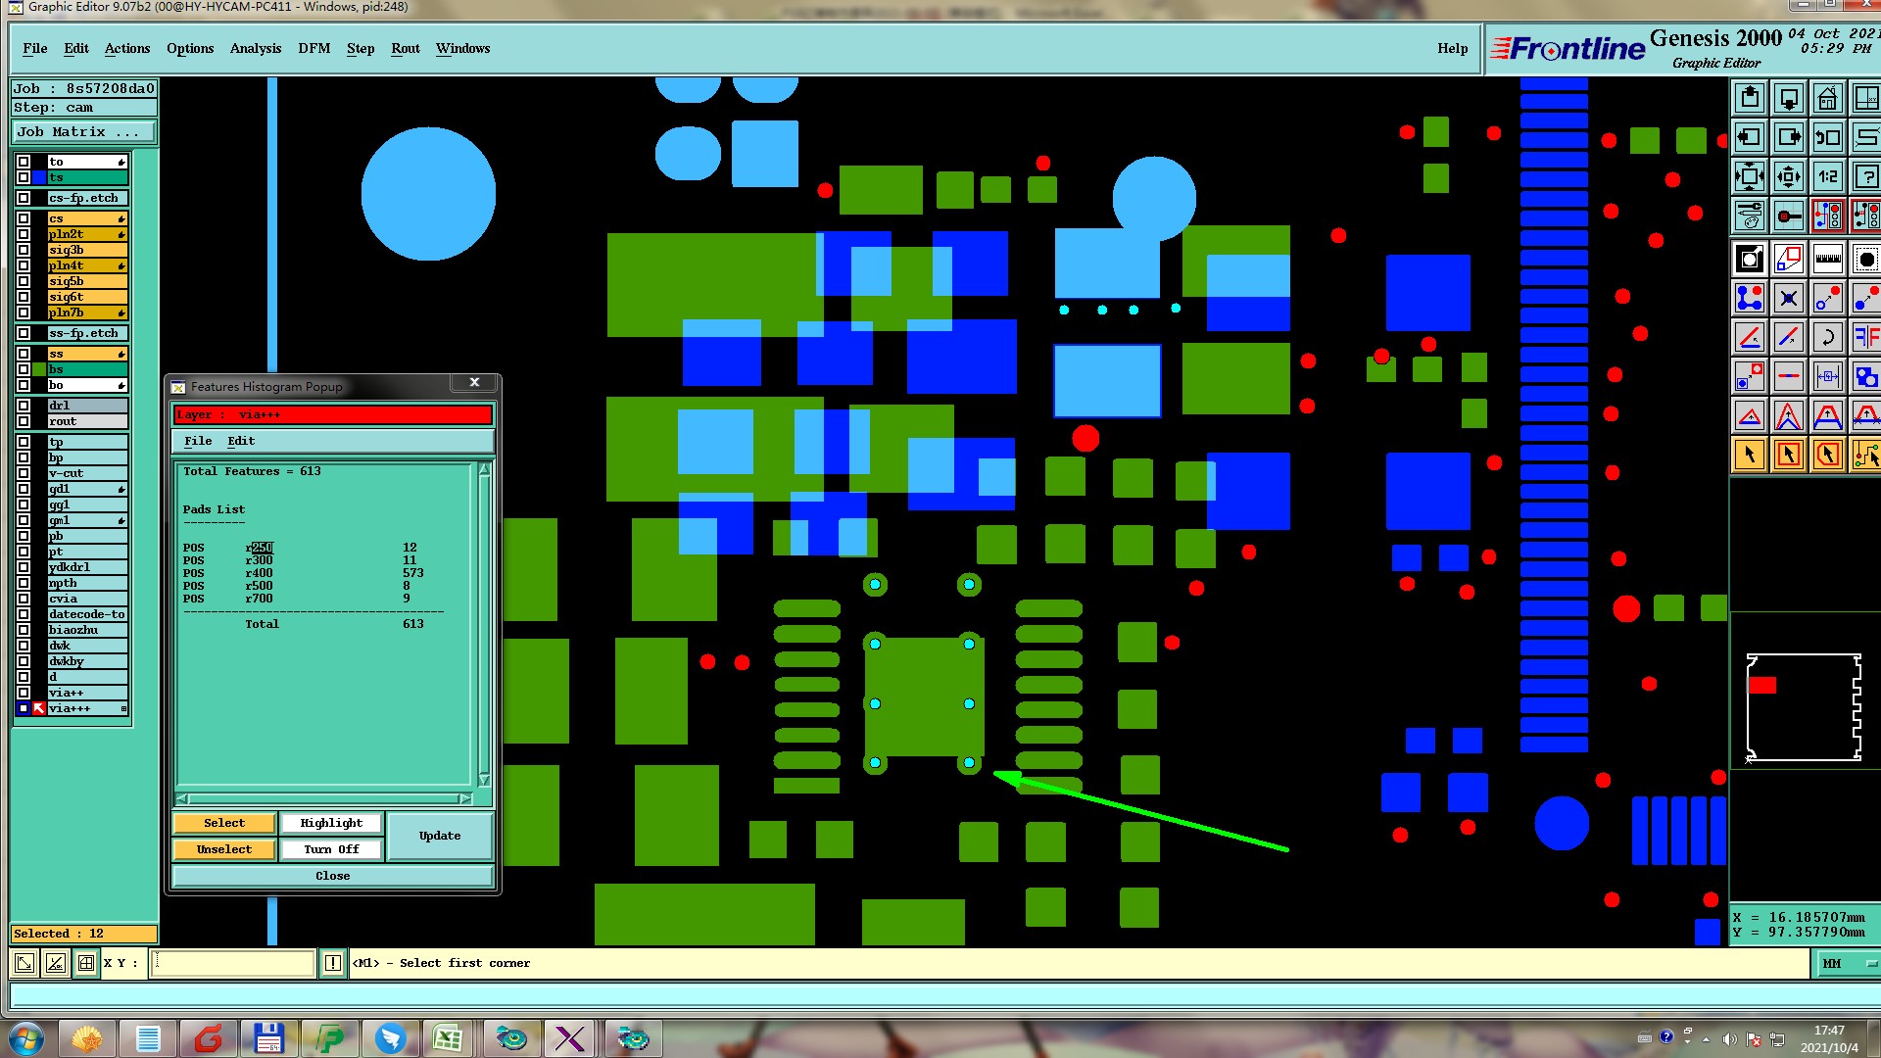Open the DFM menu
The width and height of the screenshot is (1881, 1058).
click(313, 48)
